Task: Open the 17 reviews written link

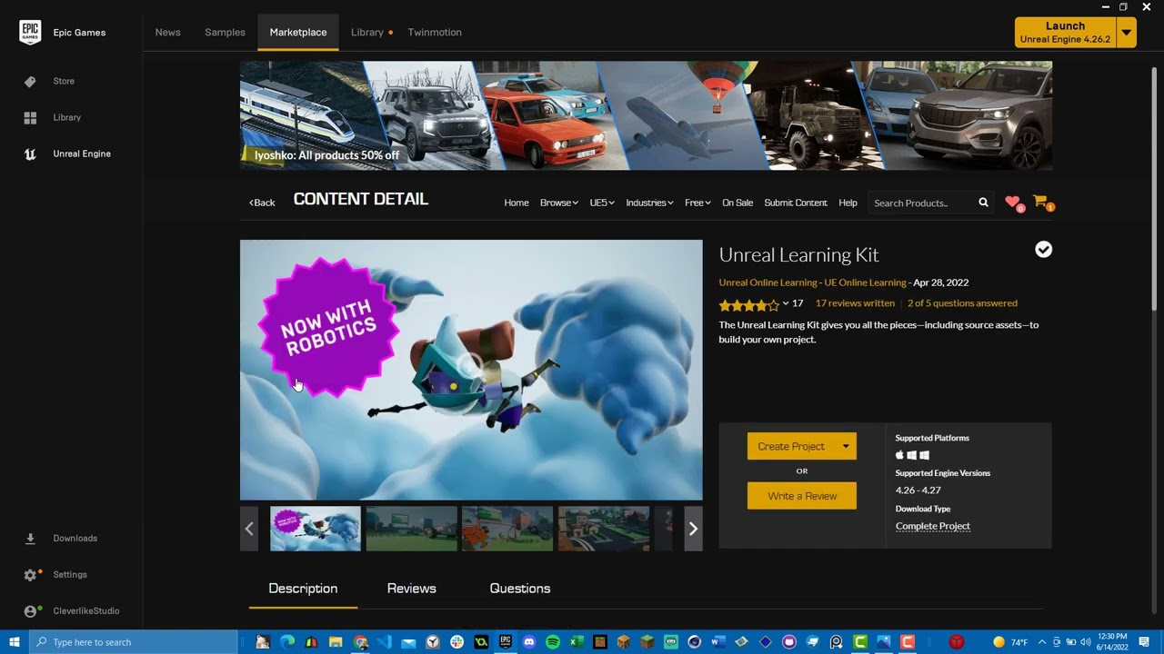Action: point(855,303)
